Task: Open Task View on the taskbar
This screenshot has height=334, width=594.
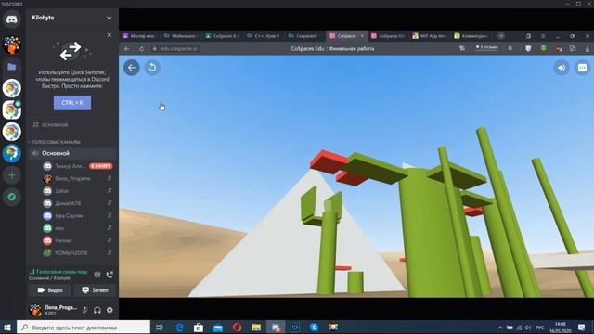Action: click(160, 328)
